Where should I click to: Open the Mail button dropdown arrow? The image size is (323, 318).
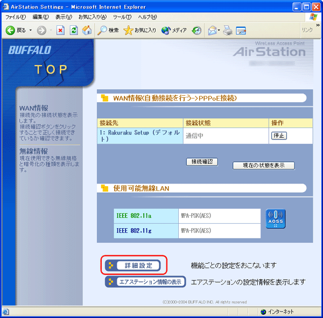pos(219,30)
